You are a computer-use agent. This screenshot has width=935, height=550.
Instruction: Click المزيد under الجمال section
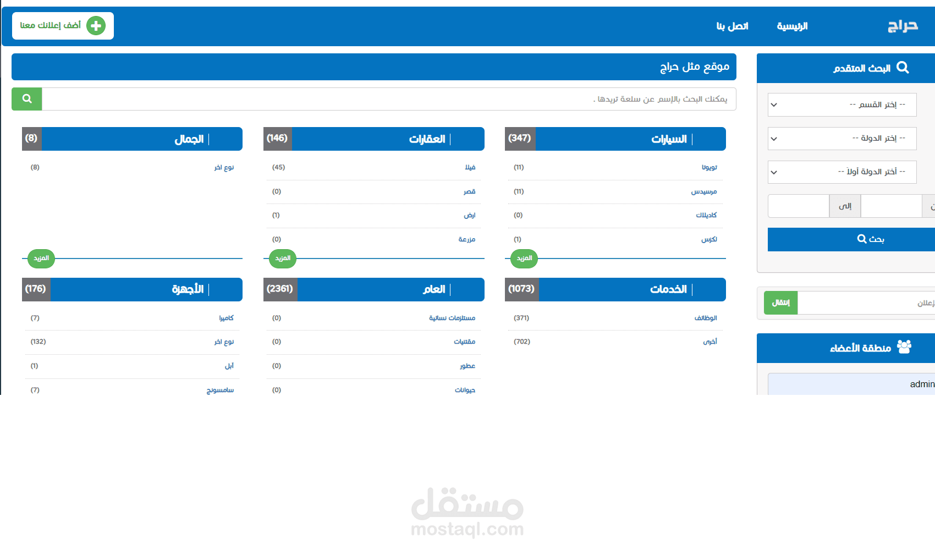pos(41,258)
